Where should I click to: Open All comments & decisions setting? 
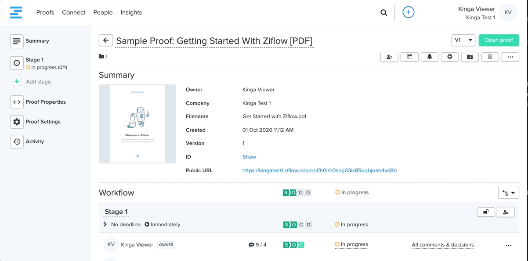(x=443, y=245)
